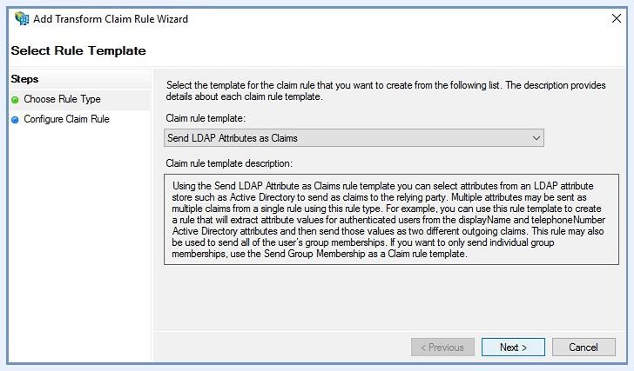Click "Send LDAP Attributes as Claims" selected value

[x=233, y=137]
